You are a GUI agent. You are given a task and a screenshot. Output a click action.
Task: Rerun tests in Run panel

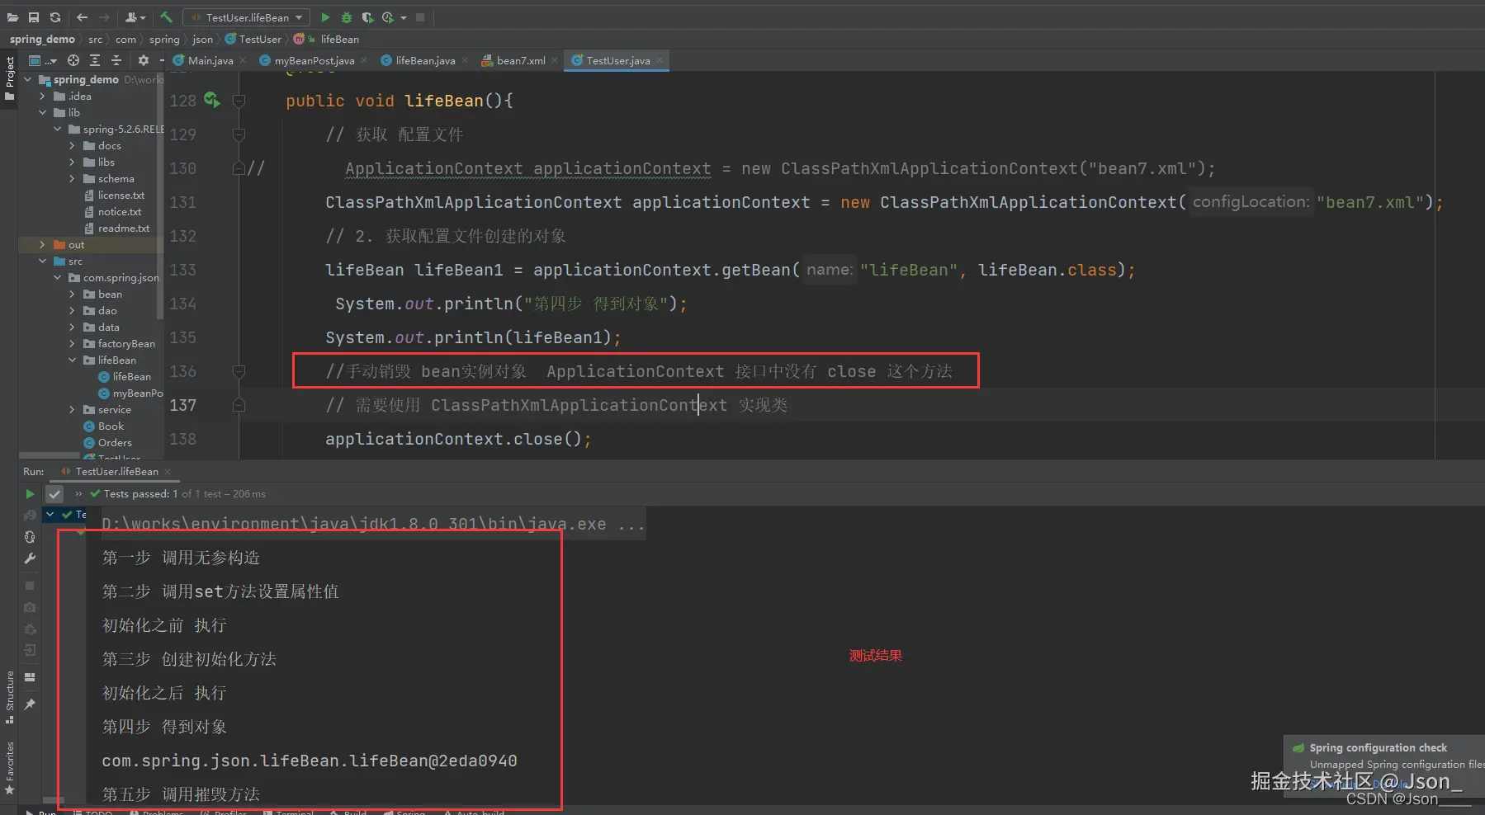[30, 494]
